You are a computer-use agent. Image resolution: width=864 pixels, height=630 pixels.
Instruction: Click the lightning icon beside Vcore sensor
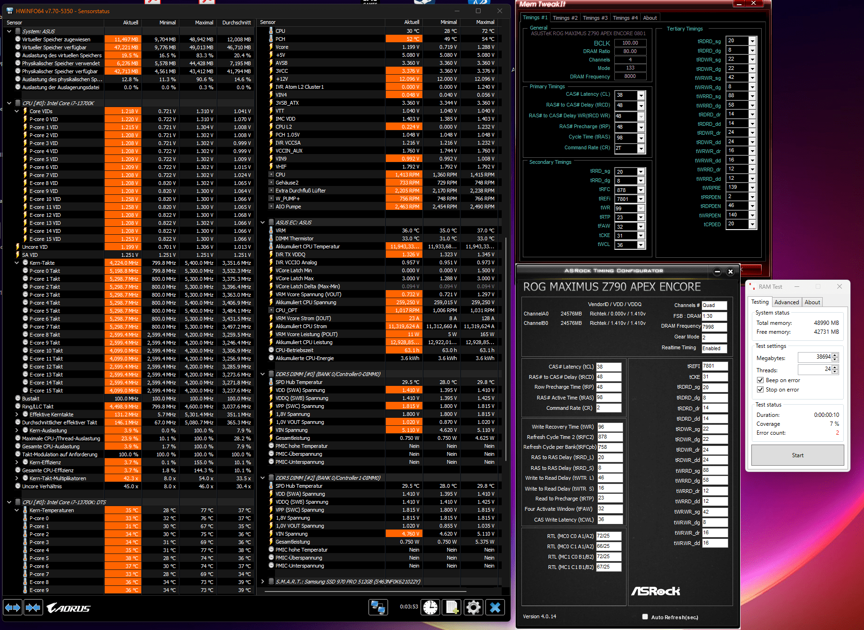pyautogui.click(x=271, y=47)
